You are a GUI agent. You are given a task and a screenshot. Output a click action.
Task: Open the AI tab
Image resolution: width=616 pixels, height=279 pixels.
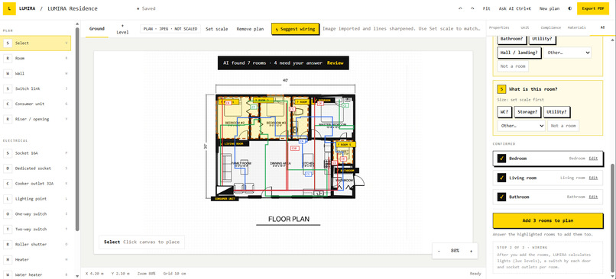(x=602, y=27)
